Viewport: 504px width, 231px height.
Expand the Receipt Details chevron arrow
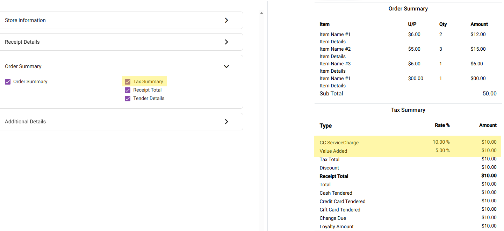(x=226, y=42)
